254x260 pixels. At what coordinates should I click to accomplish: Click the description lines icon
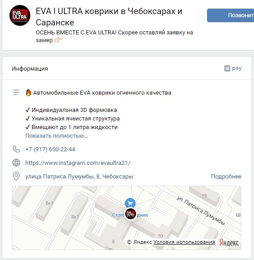point(16,92)
